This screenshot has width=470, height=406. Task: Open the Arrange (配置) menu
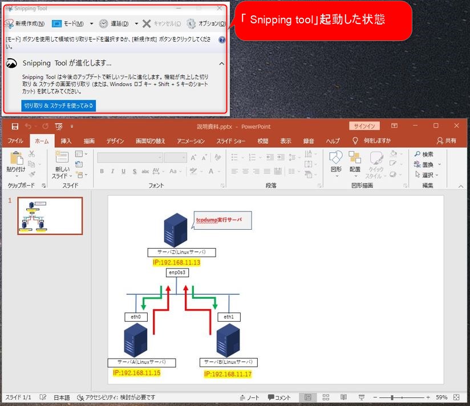[355, 164]
